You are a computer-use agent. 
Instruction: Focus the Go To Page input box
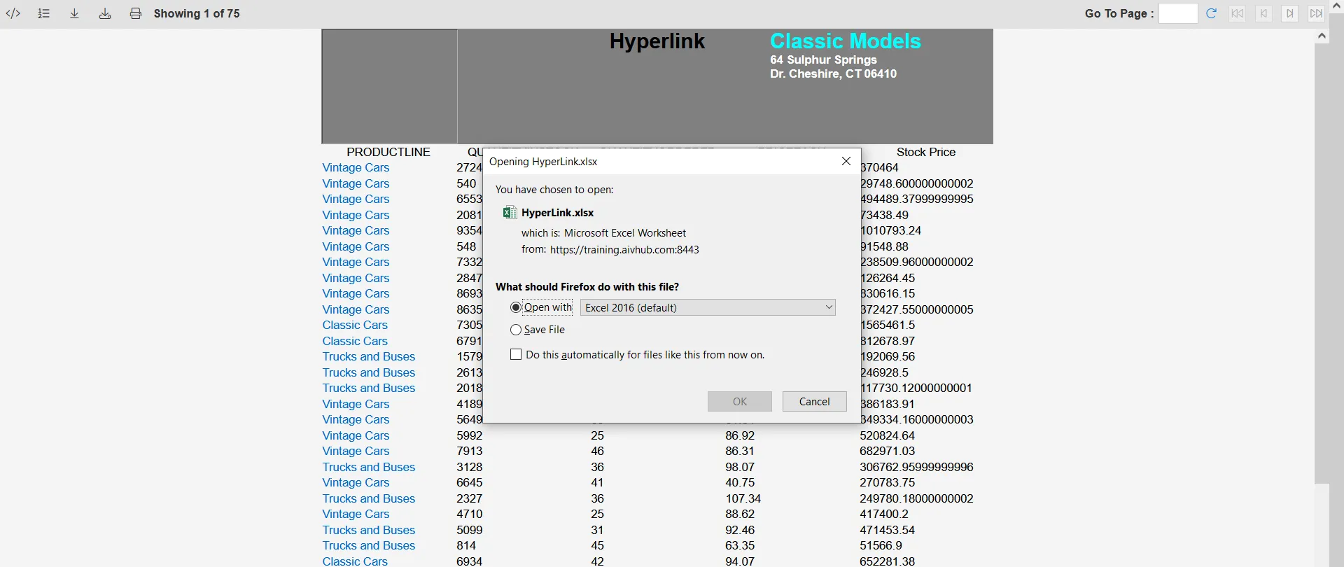[1178, 13]
